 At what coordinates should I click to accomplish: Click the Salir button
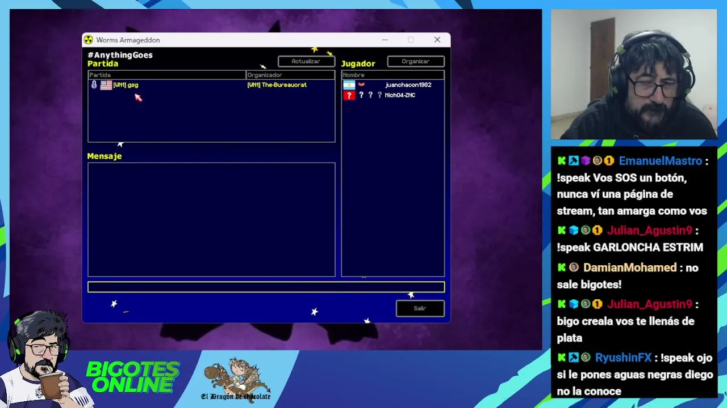point(420,308)
